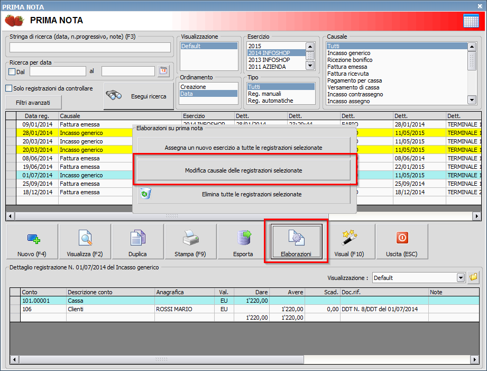The height and width of the screenshot is (371, 487).
Task: Expand the detail Visualizzazione Default dropdown
Action: coord(461,277)
